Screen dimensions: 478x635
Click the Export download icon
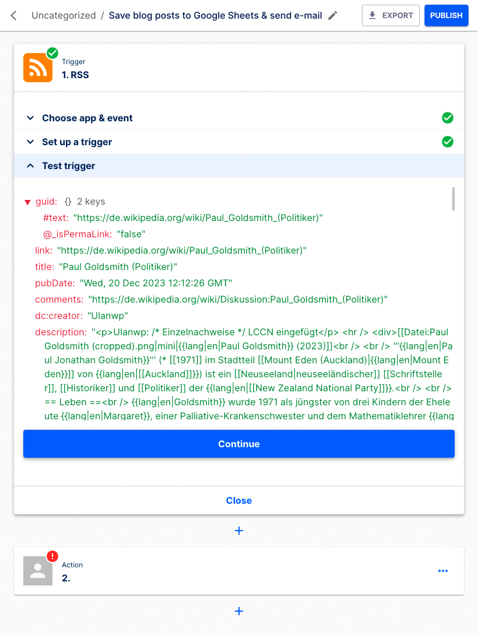373,15
